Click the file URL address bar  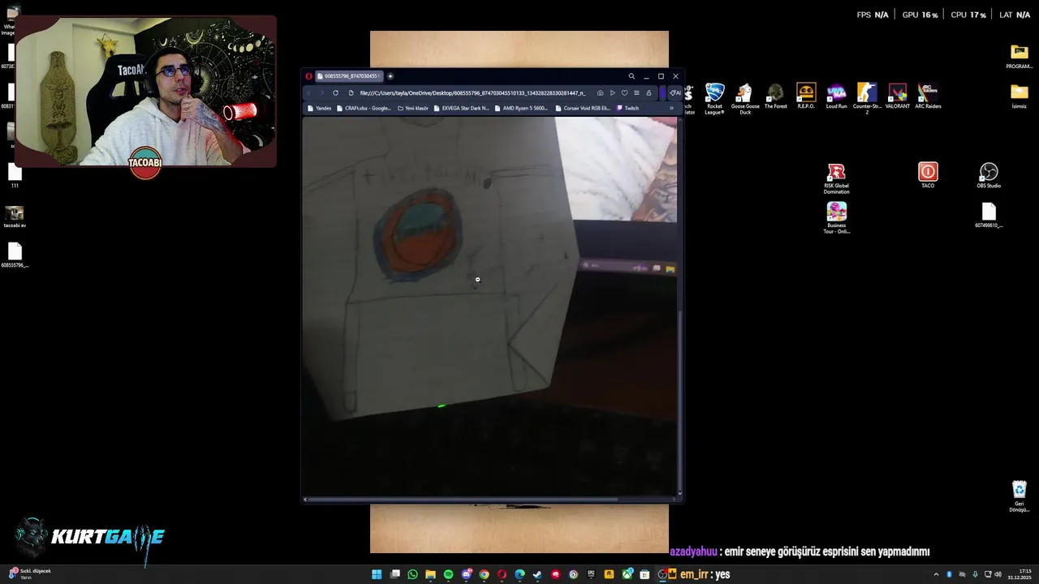(x=472, y=92)
